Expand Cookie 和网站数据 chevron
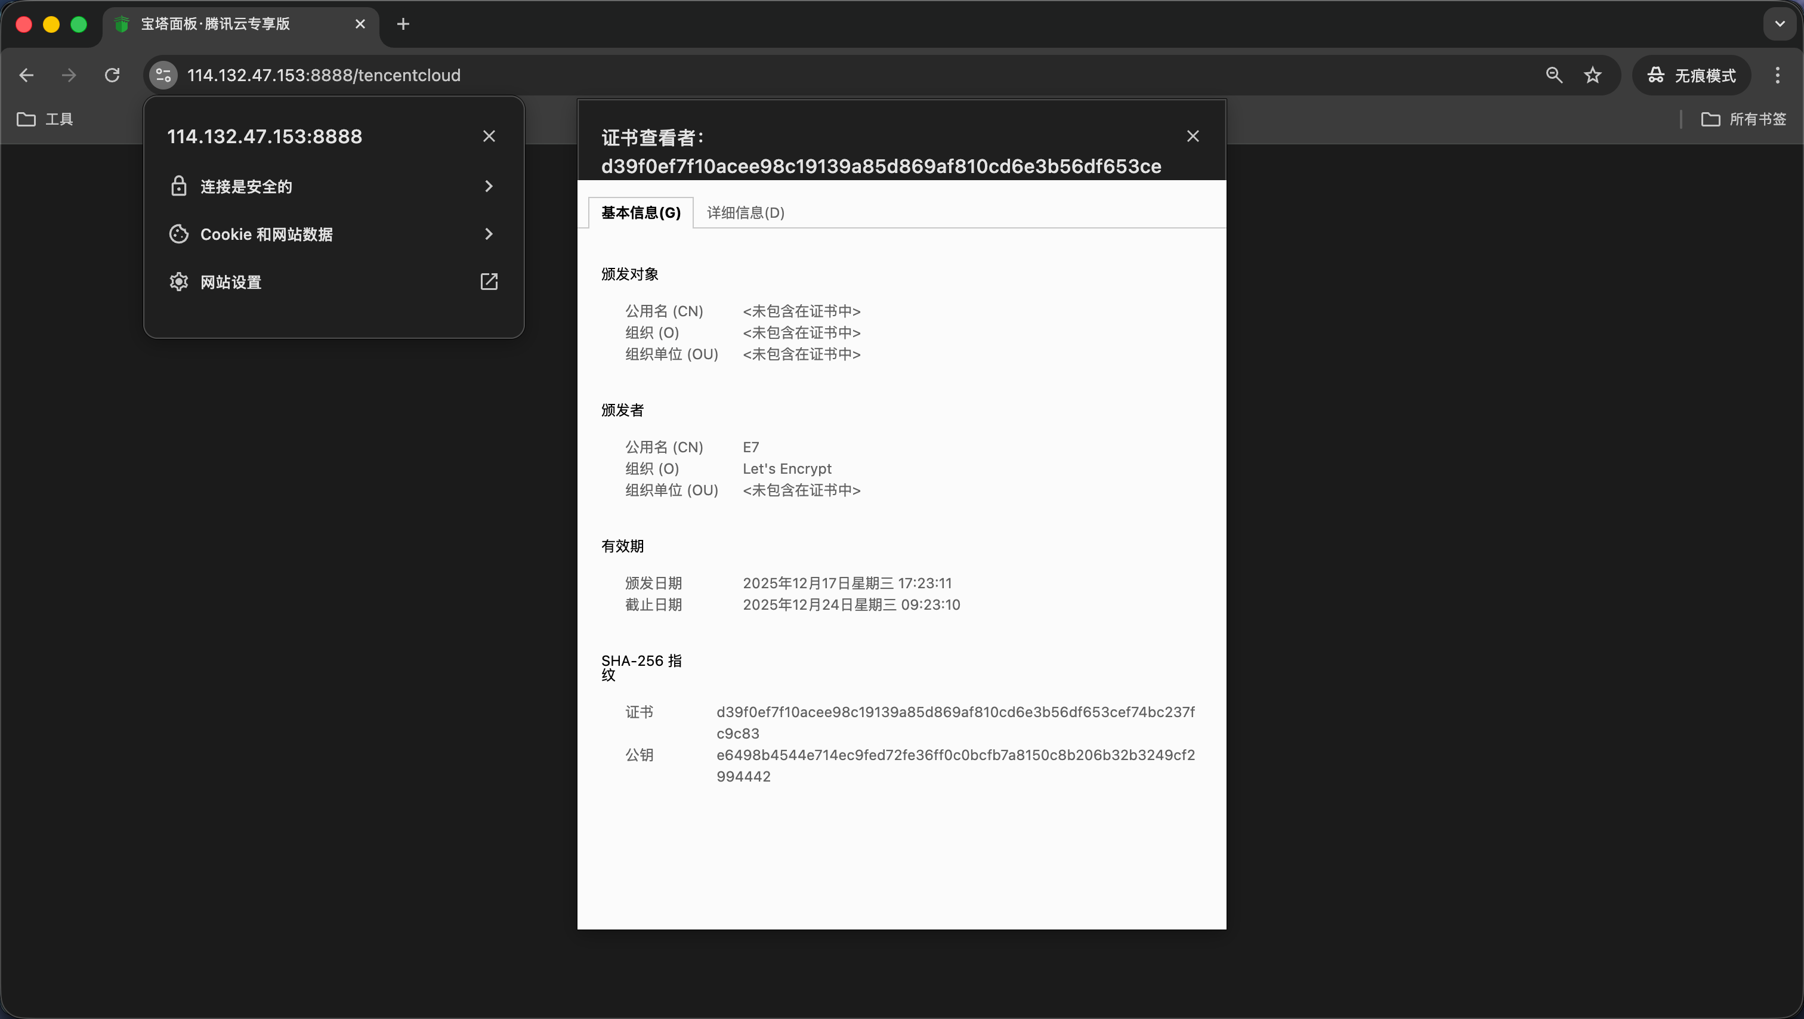 488,234
